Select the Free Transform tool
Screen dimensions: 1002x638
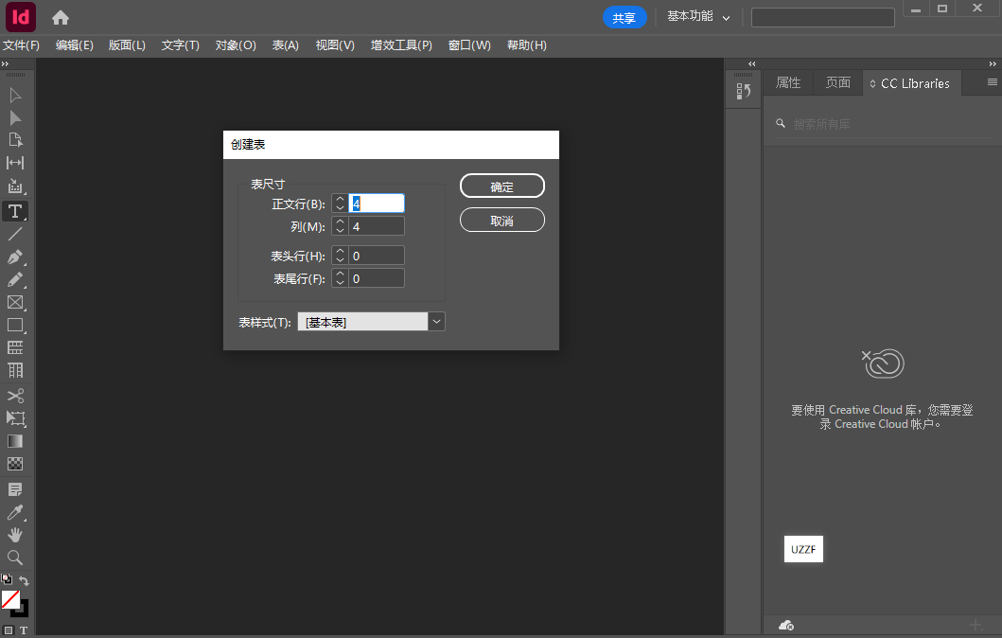tap(15, 418)
